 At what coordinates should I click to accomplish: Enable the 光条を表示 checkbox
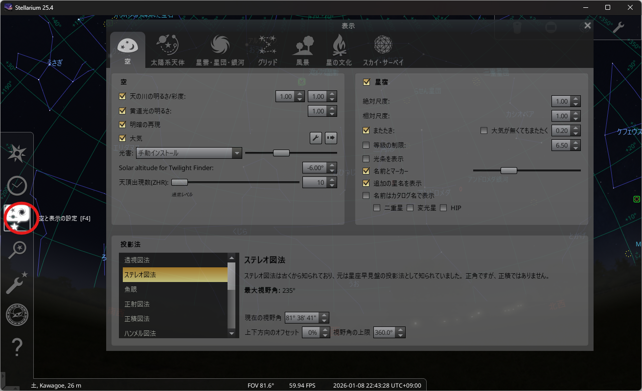[366, 159]
